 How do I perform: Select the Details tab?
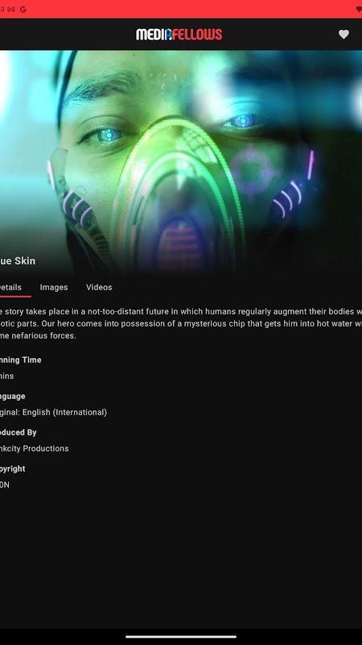point(10,288)
